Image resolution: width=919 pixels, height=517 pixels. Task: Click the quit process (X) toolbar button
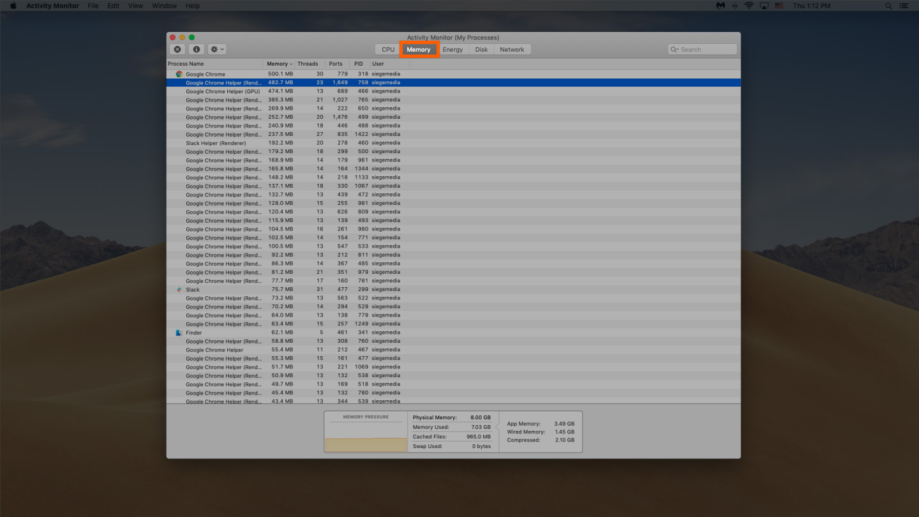tap(177, 49)
